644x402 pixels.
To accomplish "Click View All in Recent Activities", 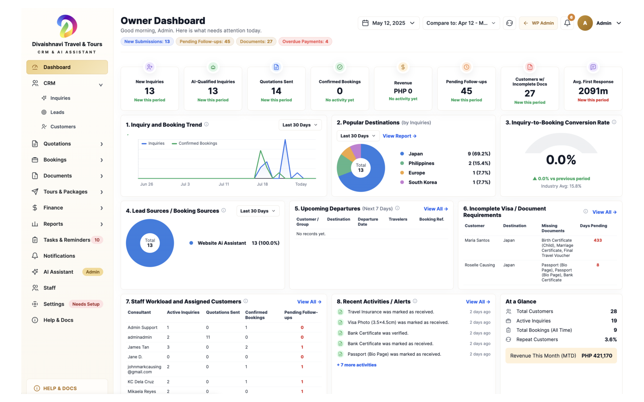I will (x=478, y=302).
